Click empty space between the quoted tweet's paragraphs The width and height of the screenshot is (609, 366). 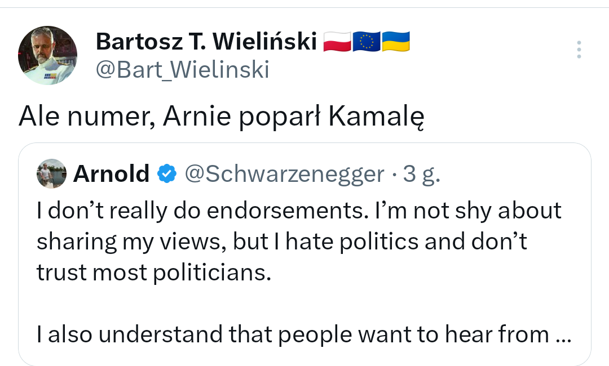(x=304, y=304)
